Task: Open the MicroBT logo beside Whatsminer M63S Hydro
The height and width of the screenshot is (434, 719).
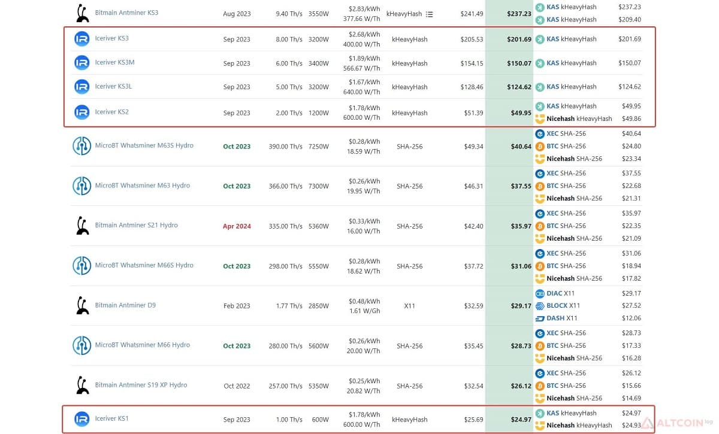Action: 81,146
